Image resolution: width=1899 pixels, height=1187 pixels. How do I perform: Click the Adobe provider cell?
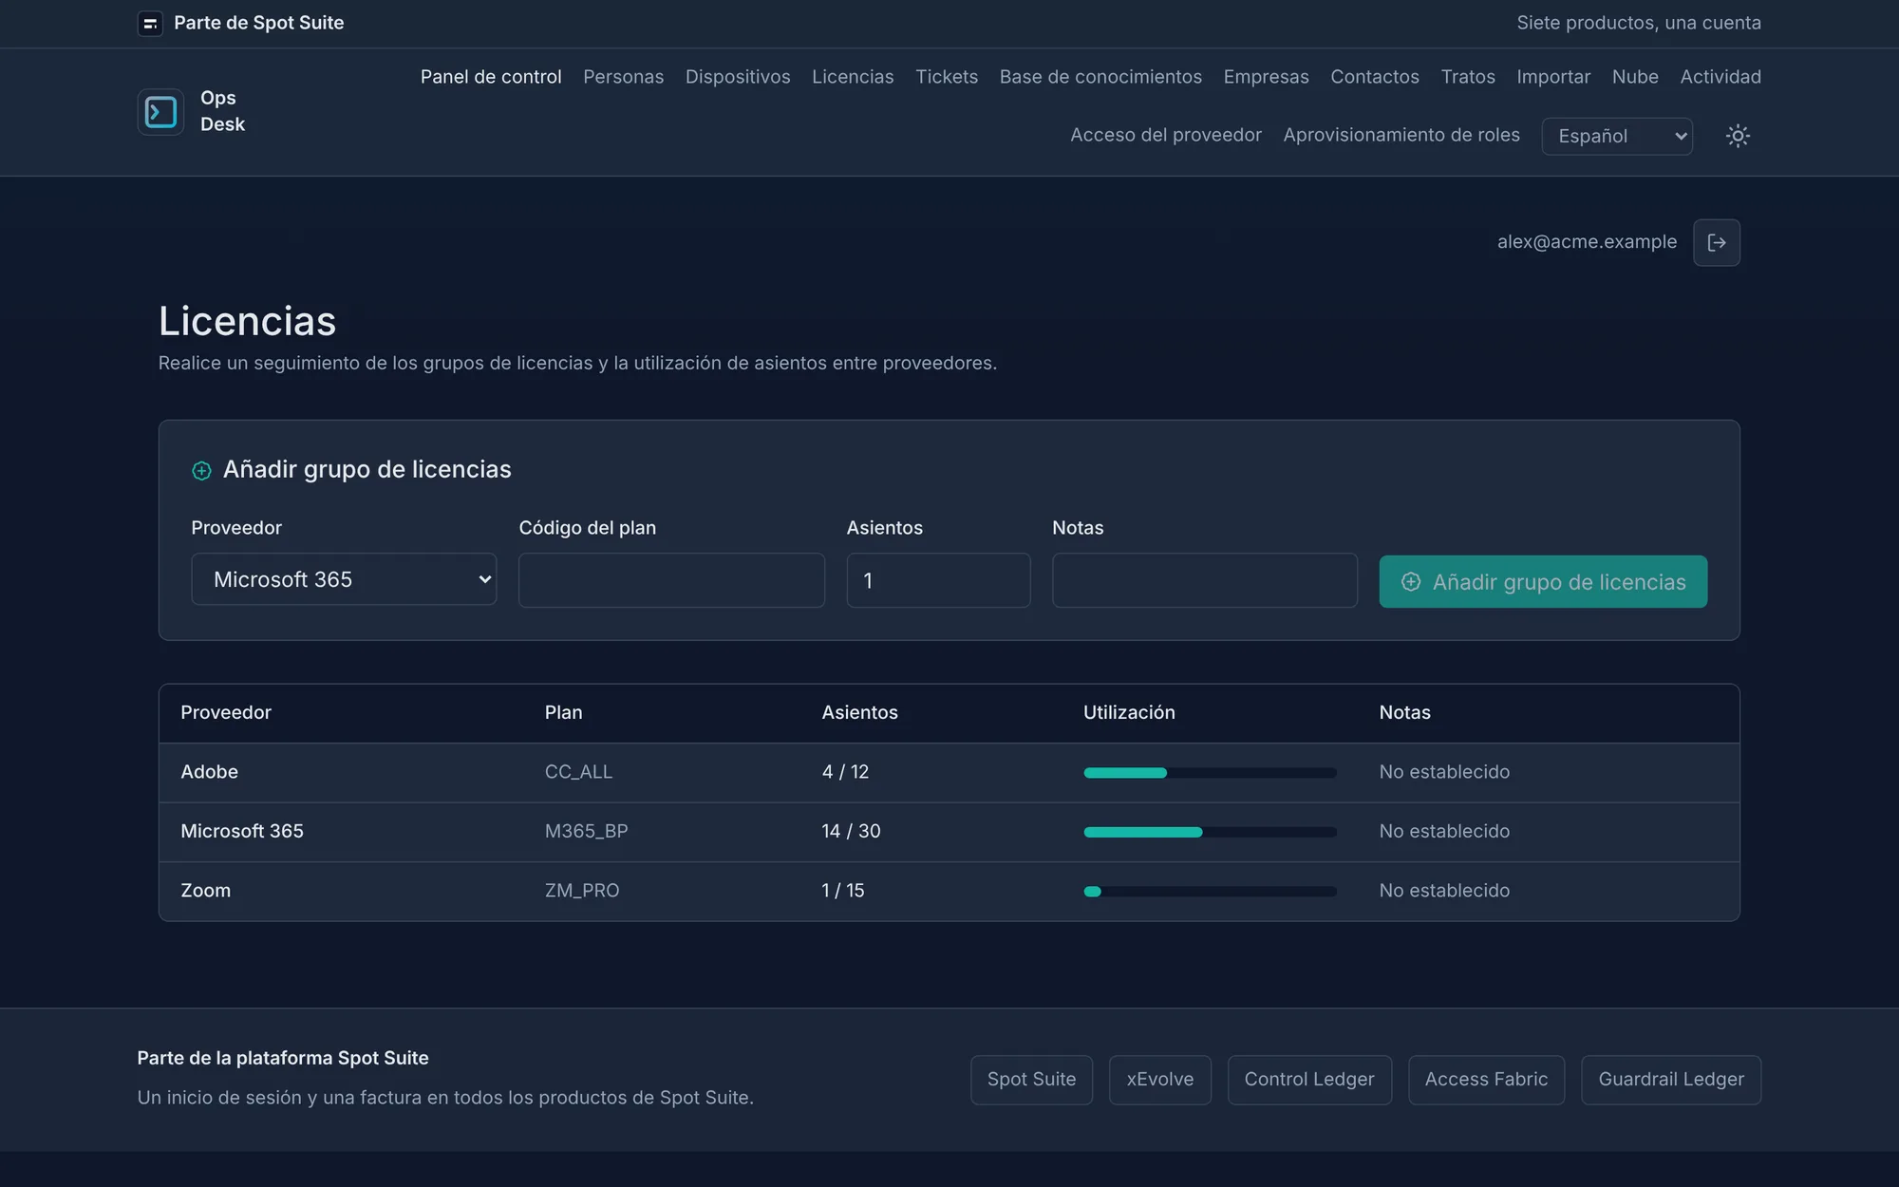click(210, 772)
